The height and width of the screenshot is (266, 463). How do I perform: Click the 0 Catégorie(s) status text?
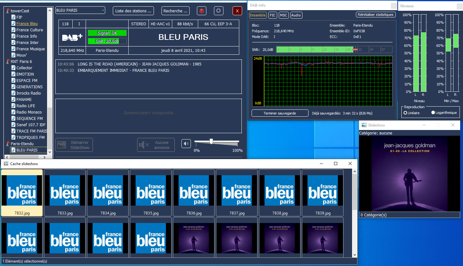point(374,215)
